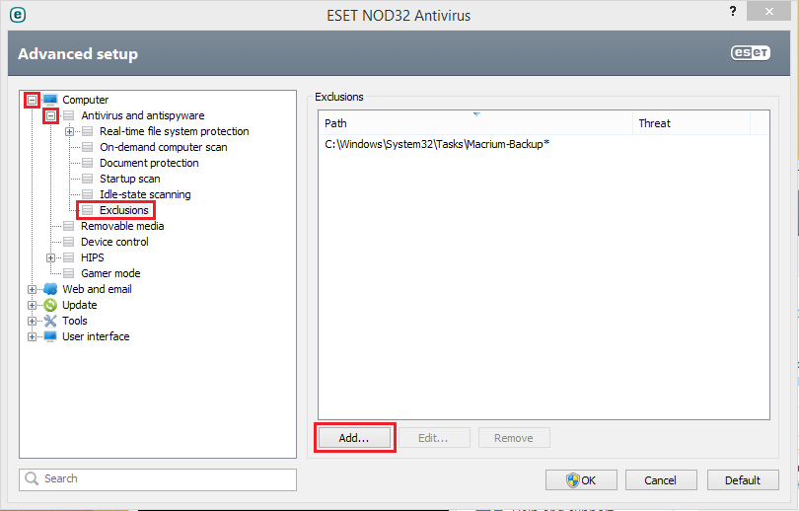This screenshot has height=511, width=799.
Task: Click the HIPS page icon
Action: click(x=69, y=257)
